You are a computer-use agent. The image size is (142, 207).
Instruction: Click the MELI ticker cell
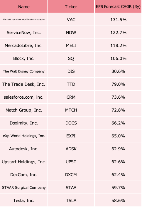[x=71, y=46]
